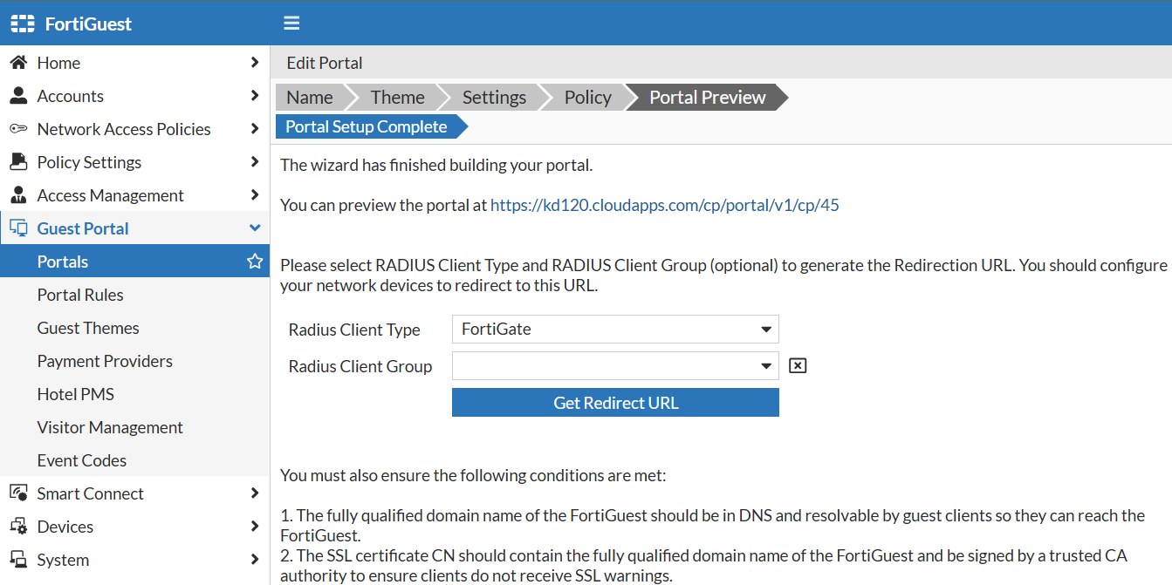Select the Accounts icon in the sidebar
Viewport: 1172px width, 585px height.
point(19,95)
